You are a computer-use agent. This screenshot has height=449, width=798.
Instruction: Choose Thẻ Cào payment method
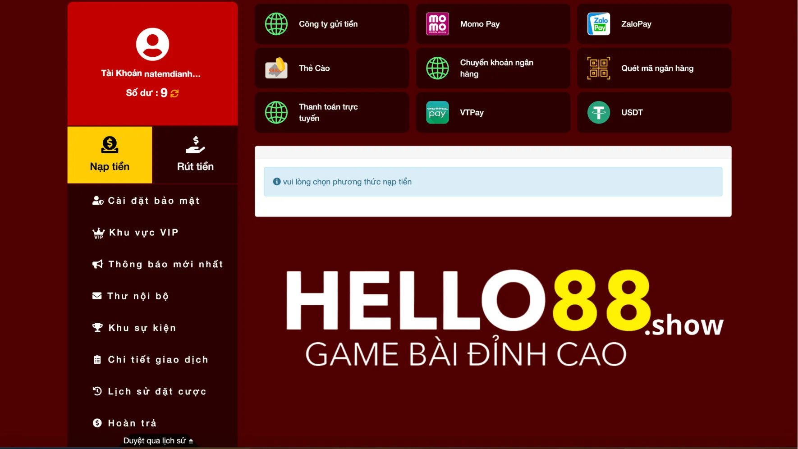click(x=332, y=68)
